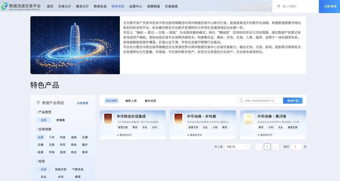Click the Zhengzhou tower banner image

point(75,45)
